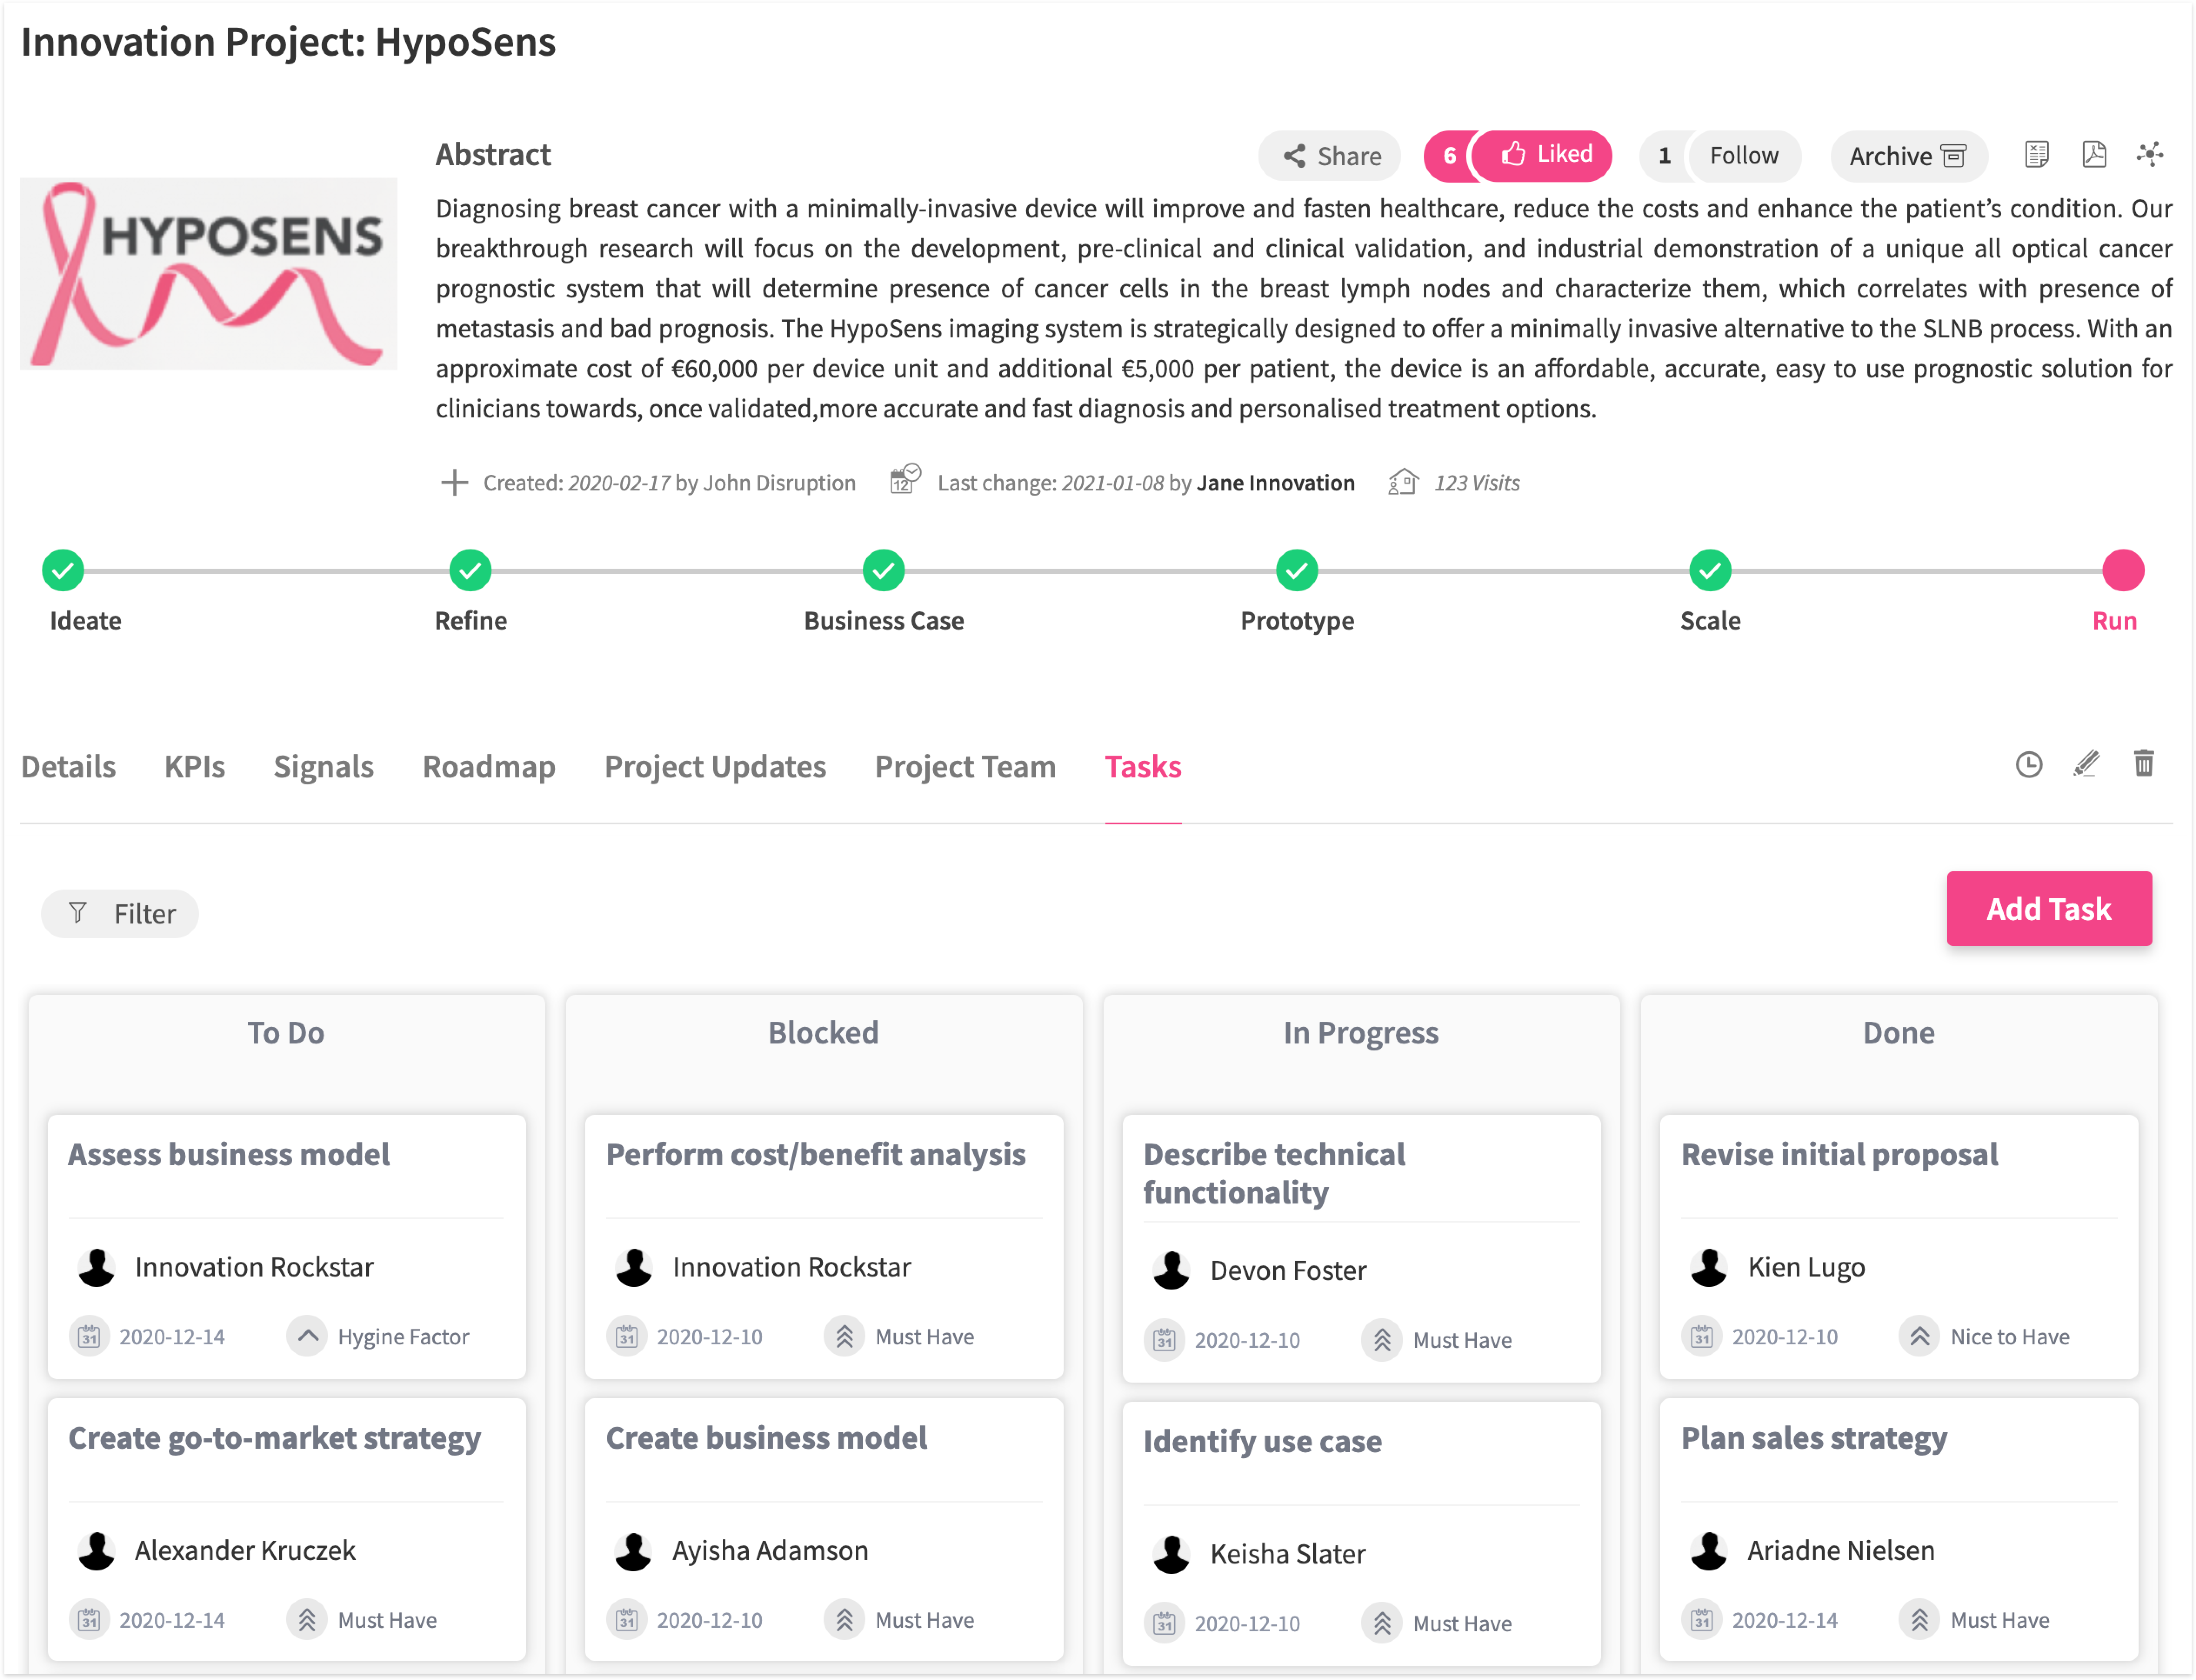Toggle the Liked button off
The image size is (2196, 1680).
tap(1545, 155)
